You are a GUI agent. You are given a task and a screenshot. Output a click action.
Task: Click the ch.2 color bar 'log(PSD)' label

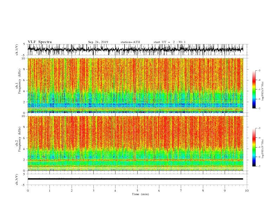263,149
